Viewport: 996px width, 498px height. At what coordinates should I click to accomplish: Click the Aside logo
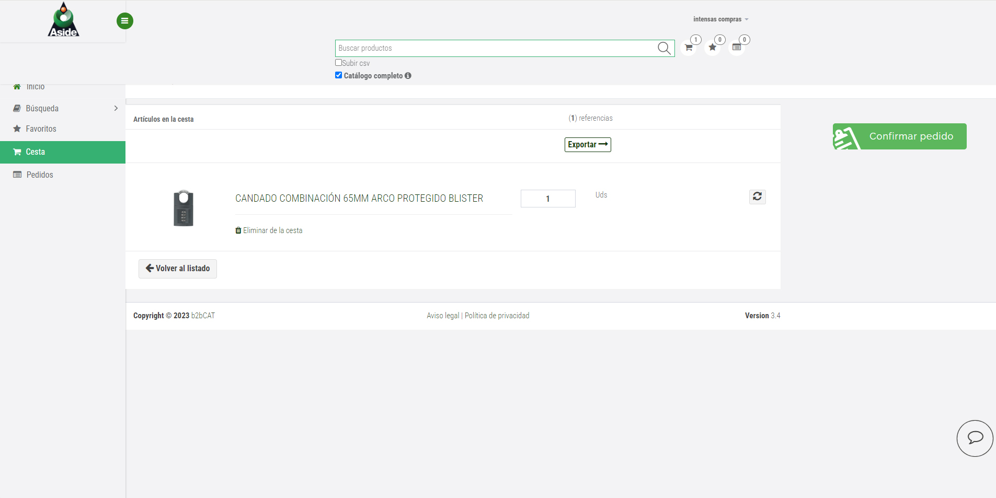click(63, 20)
